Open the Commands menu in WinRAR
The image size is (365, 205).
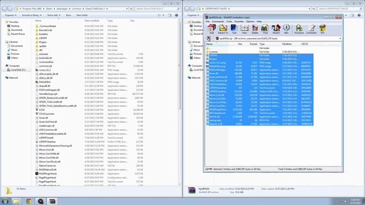click(218, 22)
